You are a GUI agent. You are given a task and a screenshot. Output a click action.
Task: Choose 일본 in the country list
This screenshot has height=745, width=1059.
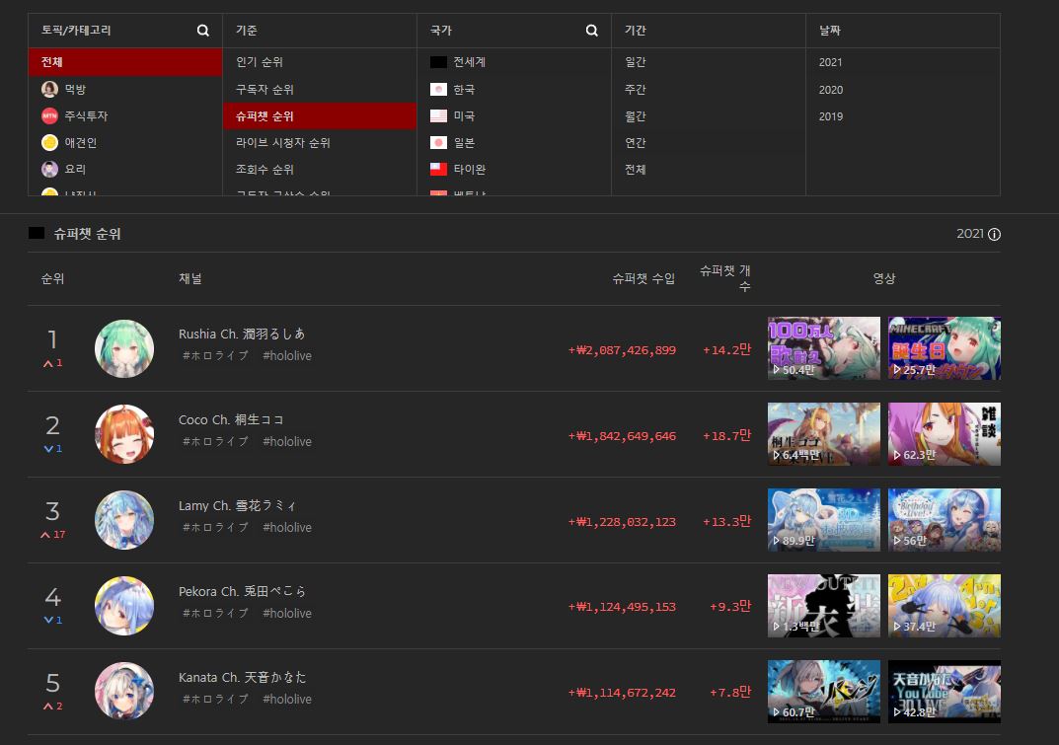click(463, 143)
